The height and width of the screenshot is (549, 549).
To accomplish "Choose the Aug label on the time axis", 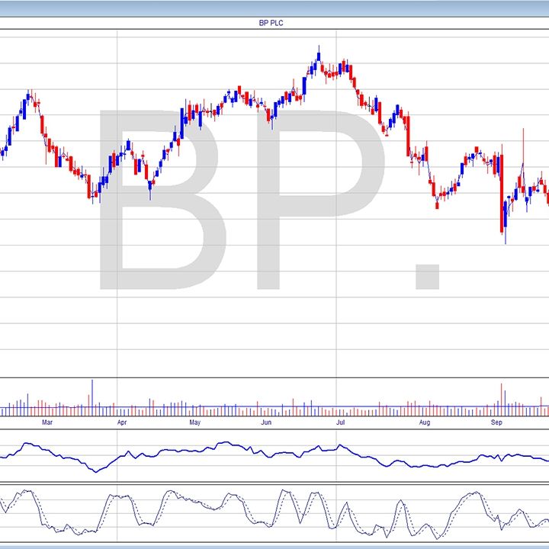I will (x=425, y=422).
